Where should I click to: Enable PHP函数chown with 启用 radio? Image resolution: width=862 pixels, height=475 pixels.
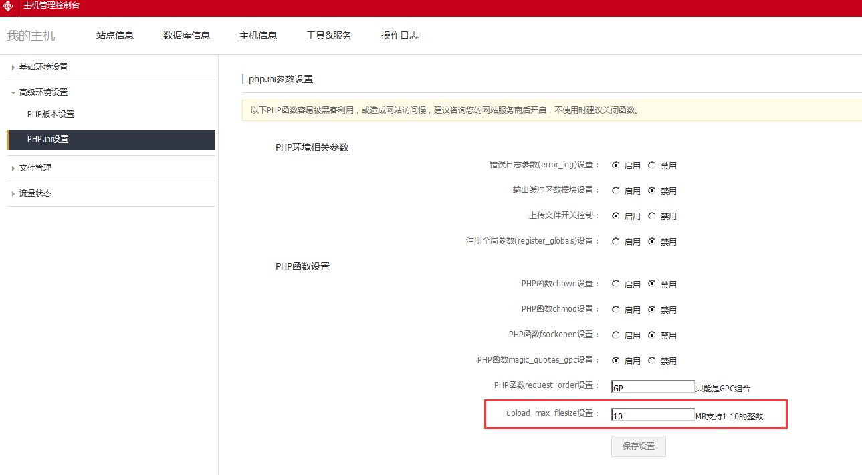point(615,284)
